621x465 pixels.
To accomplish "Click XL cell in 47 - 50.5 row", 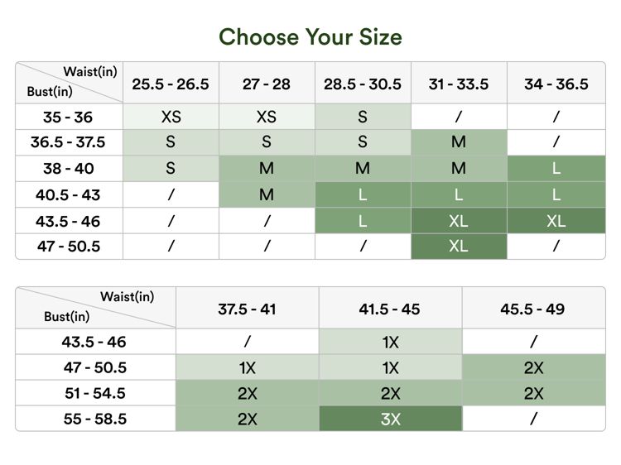I will point(459,247).
